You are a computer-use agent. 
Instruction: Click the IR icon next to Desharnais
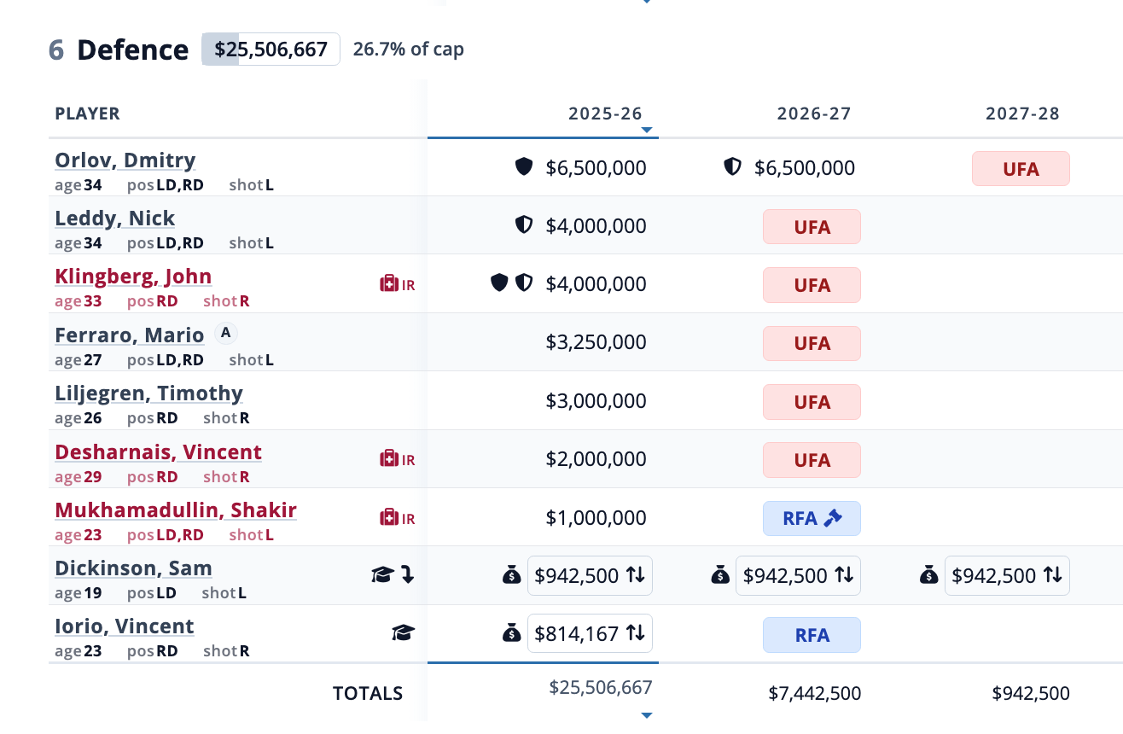coord(389,459)
